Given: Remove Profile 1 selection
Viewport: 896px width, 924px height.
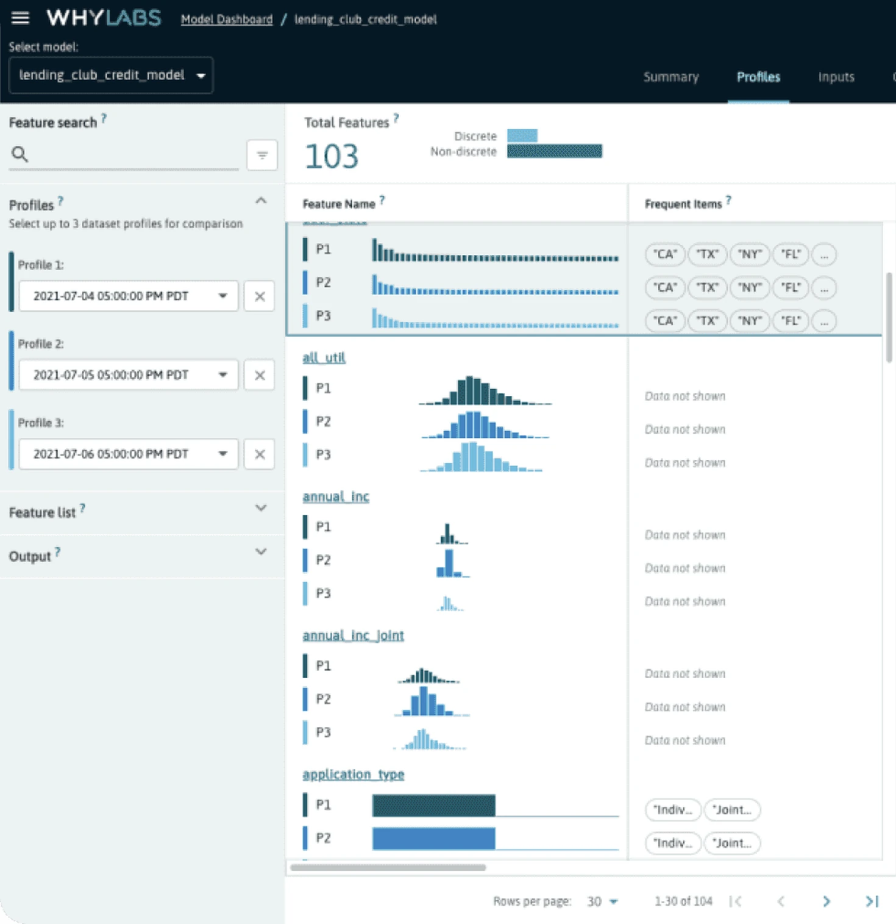Looking at the screenshot, I should point(260,296).
